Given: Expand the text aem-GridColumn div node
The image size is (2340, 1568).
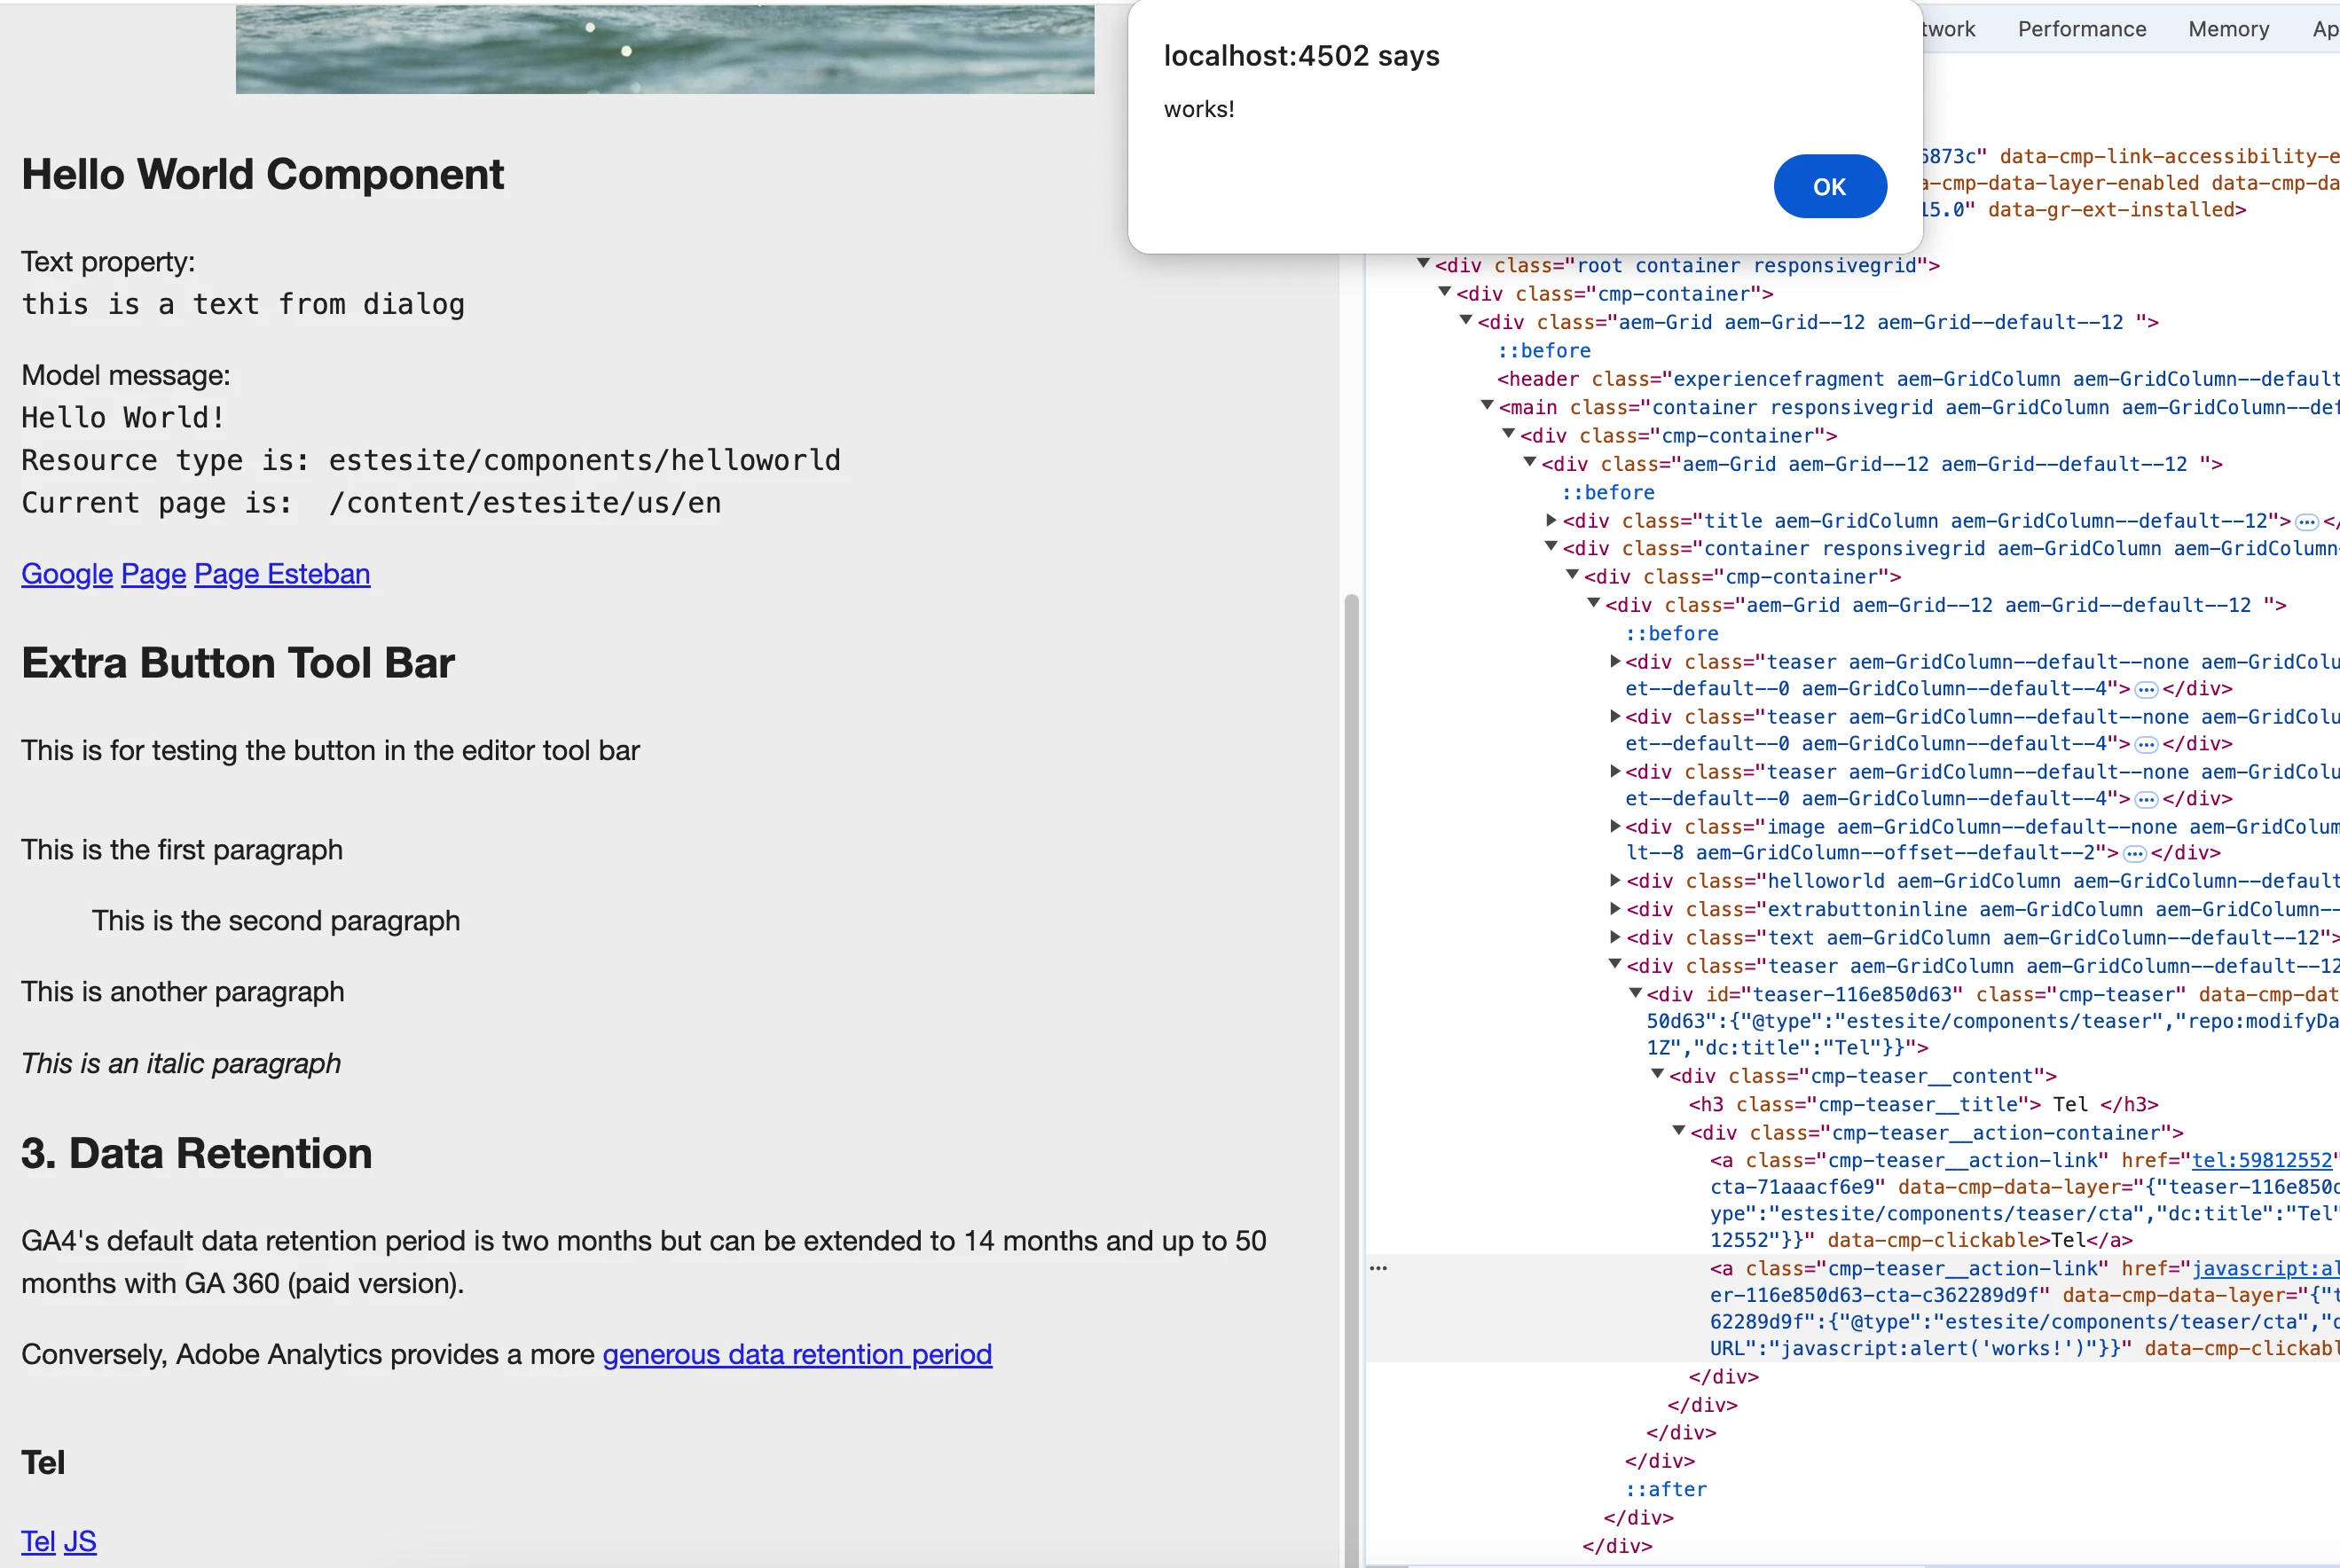Looking at the screenshot, I should [x=1614, y=937].
